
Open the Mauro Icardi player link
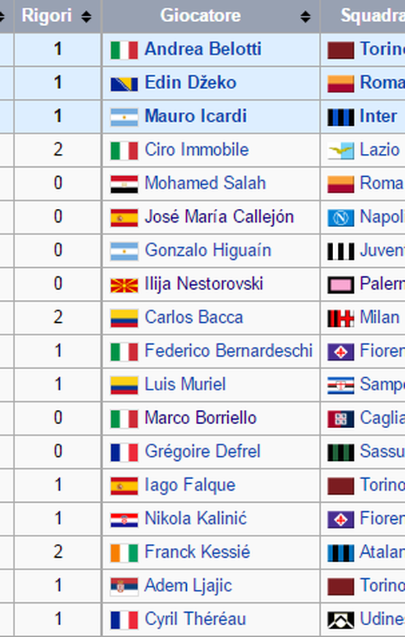195,117
